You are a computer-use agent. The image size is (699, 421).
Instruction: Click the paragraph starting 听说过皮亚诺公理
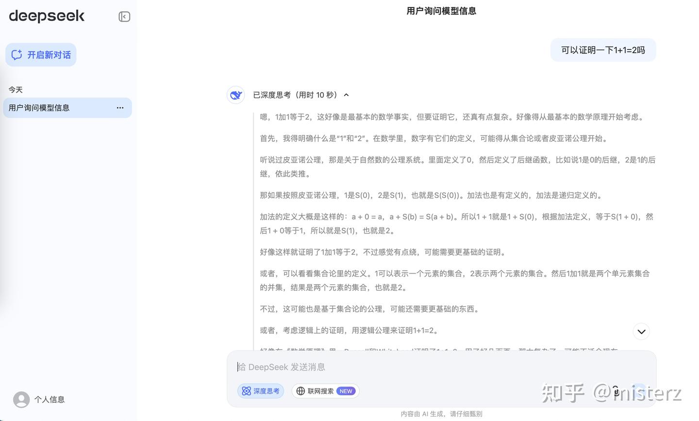point(458,167)
